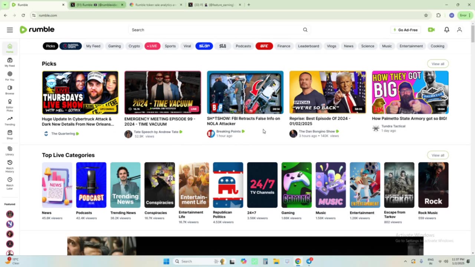Select the Crypto category chip
The width and height of the screenshot is (475, 267).
click(134, 46)
